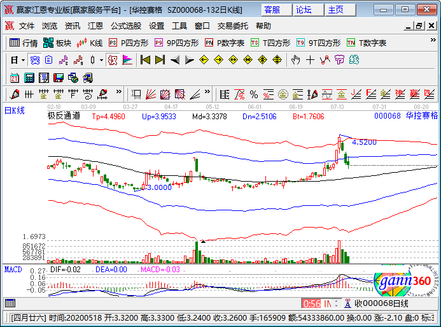
Task: Click the red fan lines icon
Action: point(151,94)
